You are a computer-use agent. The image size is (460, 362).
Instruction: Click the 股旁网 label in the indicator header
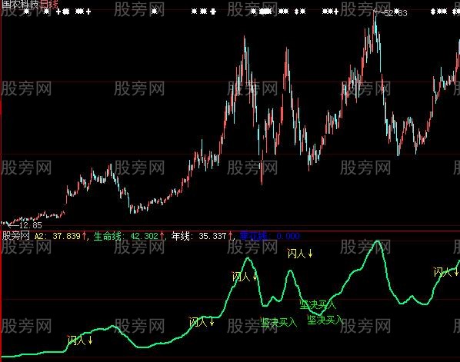16,236
